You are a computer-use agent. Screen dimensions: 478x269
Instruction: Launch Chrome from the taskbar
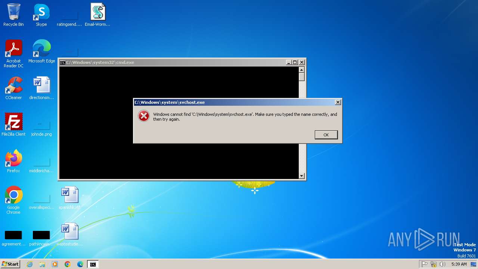68,264
